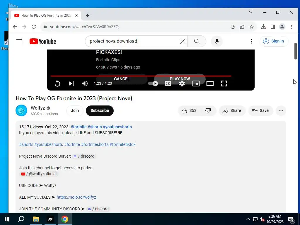This screenshot has height=225, width=300.
Task: Go back in Chrome
Action: point(15,27)
